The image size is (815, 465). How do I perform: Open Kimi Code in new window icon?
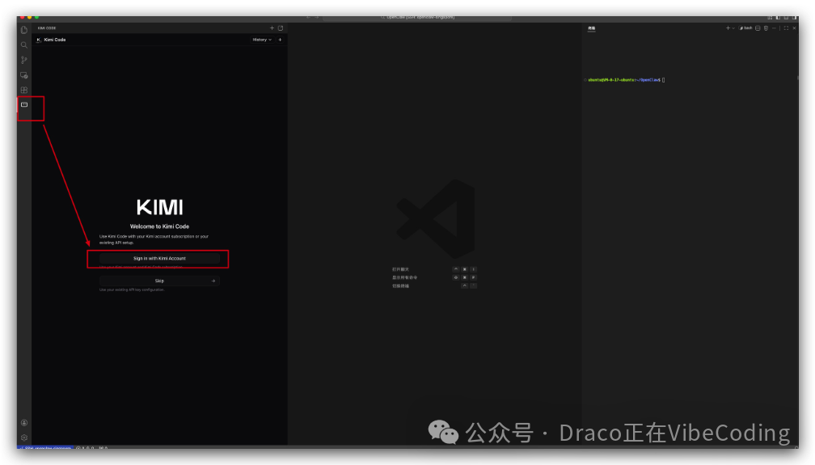[x=281, y=28]
